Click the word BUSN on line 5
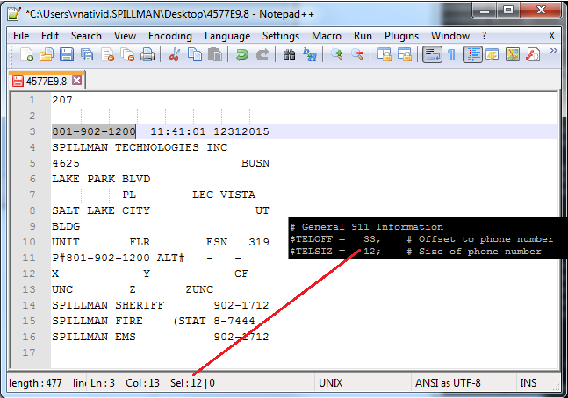The width and height of the screenshot is (568, 398). (x=255, y=163)
